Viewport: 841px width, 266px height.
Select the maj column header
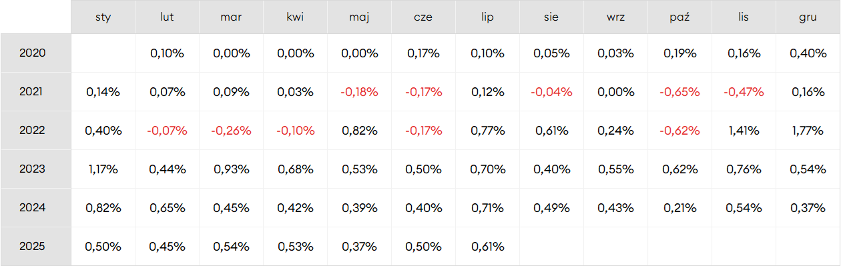click(x=360, y=17)
